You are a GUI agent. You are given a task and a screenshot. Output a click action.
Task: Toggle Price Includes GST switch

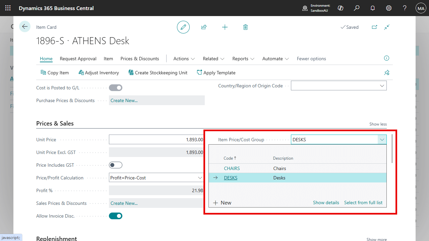116,165
